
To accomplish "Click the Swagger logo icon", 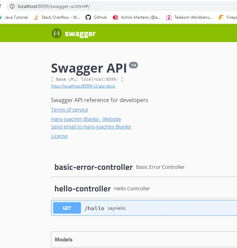I will [57, 33].
